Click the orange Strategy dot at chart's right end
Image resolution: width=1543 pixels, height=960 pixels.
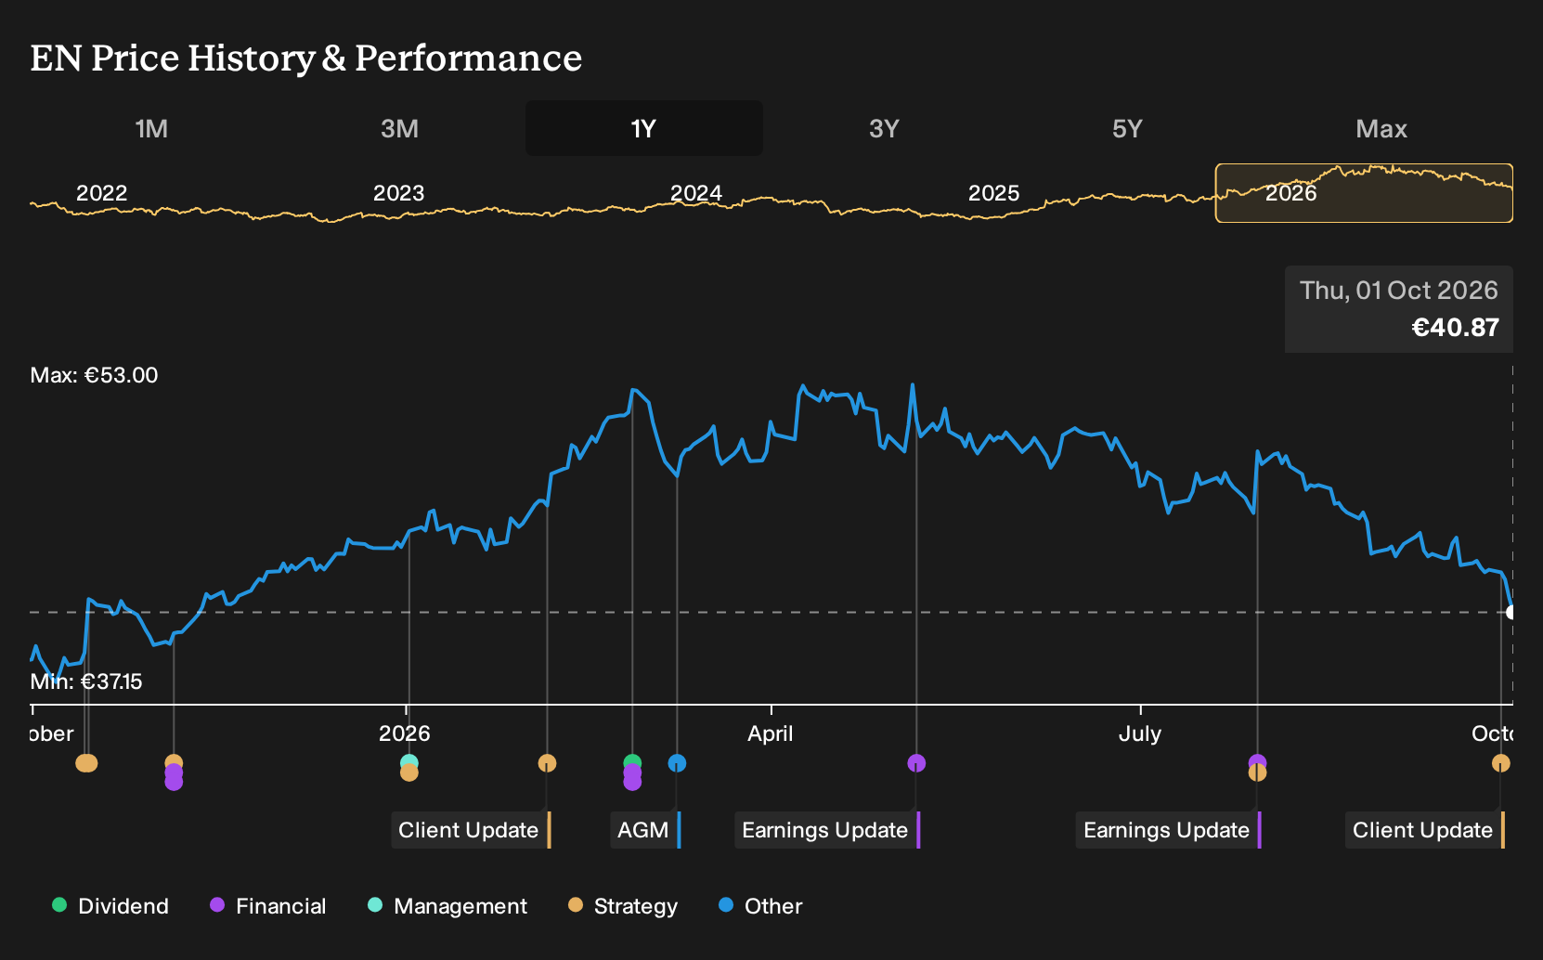pos(1501,763)
